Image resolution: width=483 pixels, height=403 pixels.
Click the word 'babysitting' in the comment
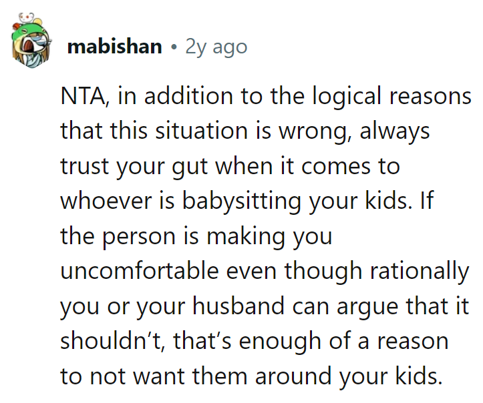click(242, 201)
